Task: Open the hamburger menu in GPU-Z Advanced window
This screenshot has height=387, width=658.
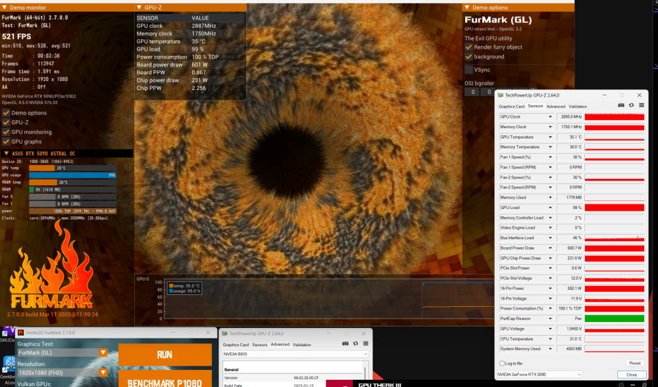Action: [365, 344]
